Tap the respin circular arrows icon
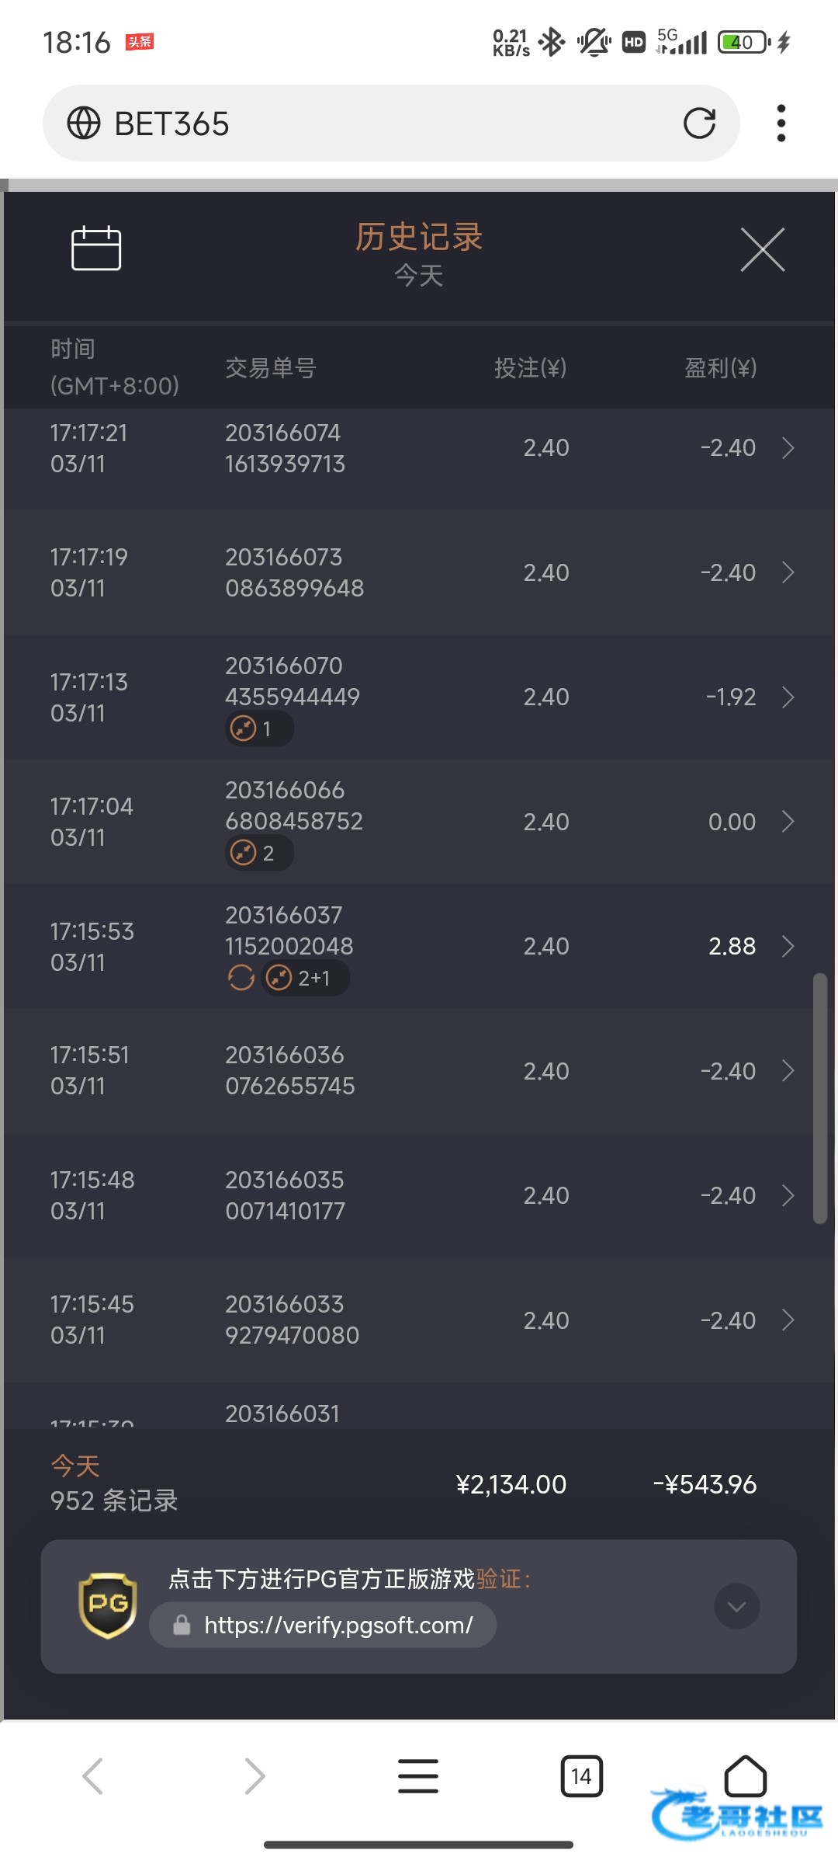This screenshot has height=1864, width=838. click(x=241, y=978)
